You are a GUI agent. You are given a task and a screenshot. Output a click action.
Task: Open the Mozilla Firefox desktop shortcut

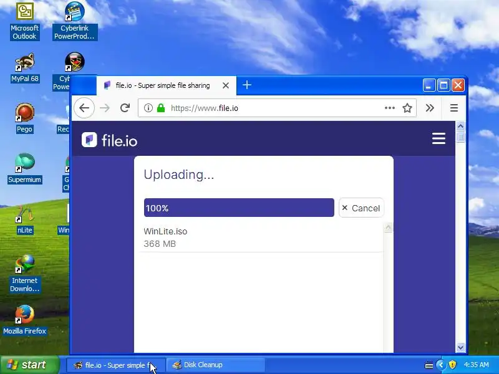tap(24, 320)
